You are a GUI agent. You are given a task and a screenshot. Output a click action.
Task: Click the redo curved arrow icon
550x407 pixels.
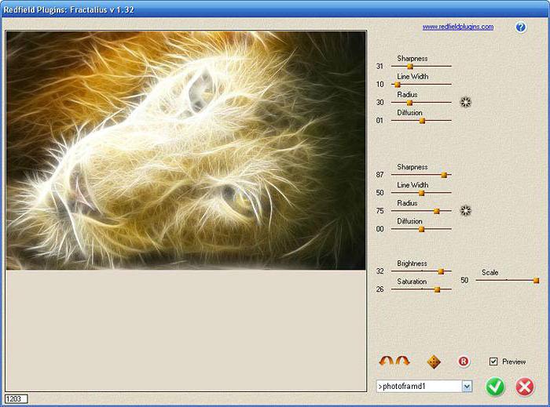click(x=402, y=361)
